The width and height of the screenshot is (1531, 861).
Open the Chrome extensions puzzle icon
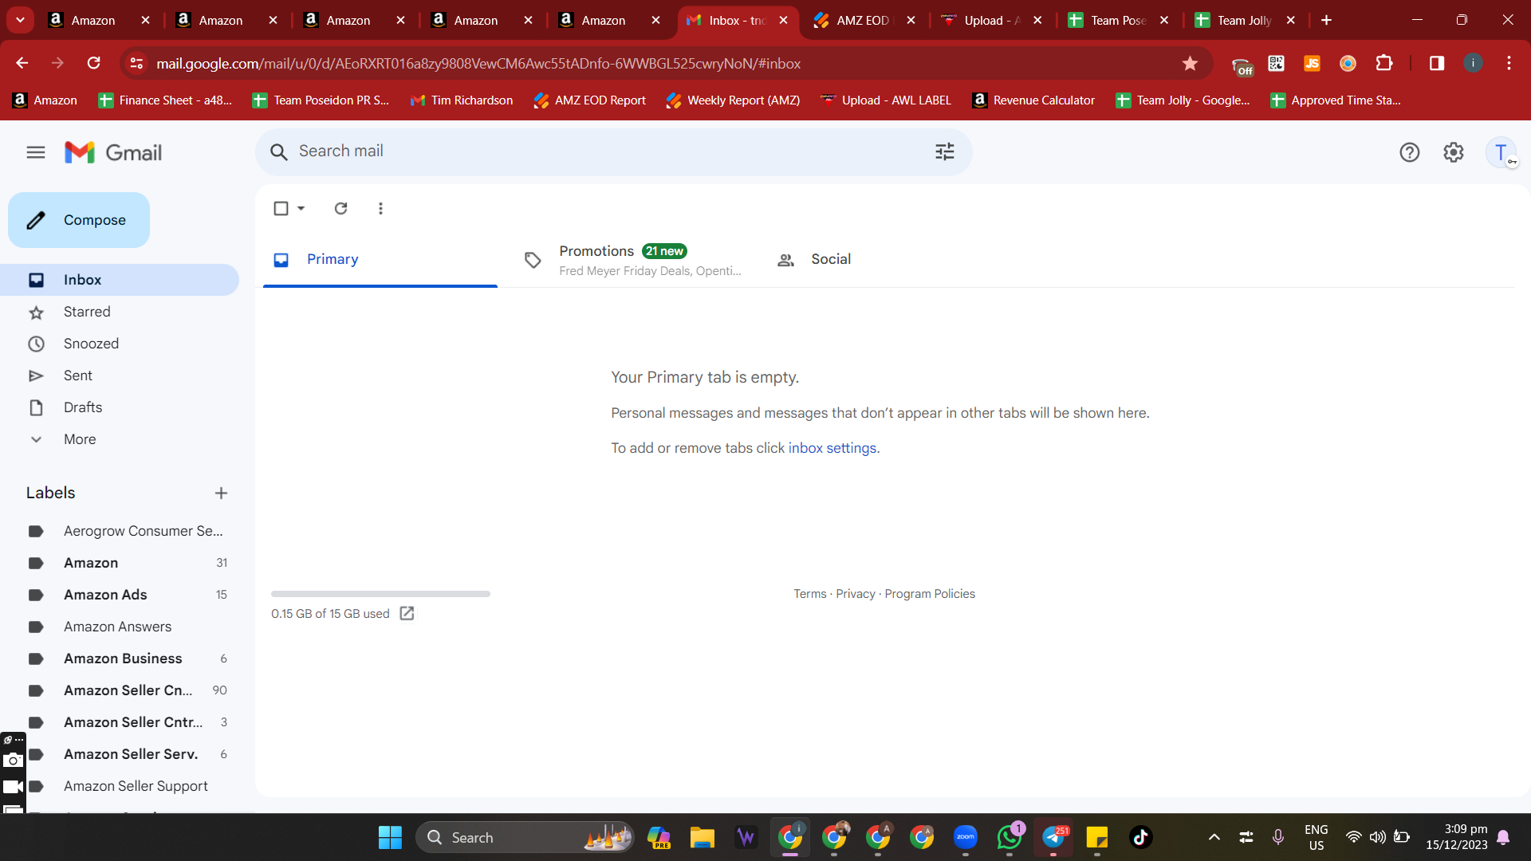point(1384,63)
